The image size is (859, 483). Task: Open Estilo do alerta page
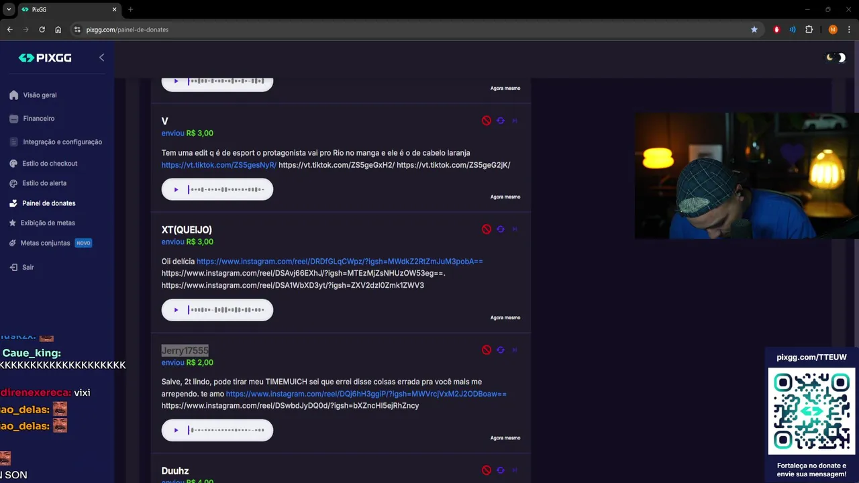[x=44, y=183]
